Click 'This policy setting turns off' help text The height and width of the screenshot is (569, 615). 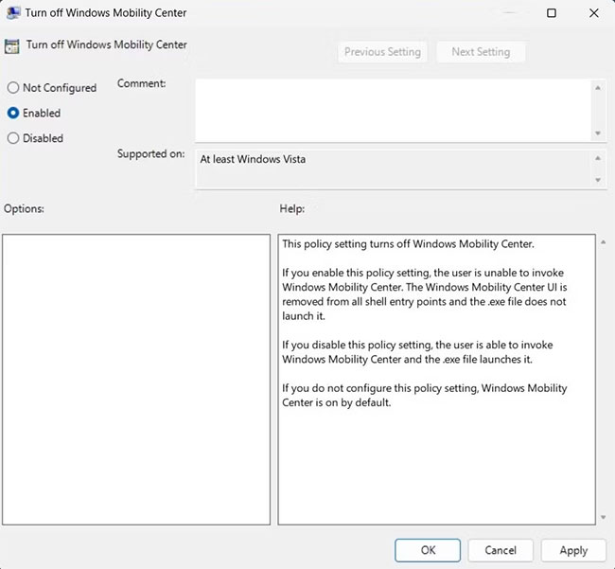tap(408, 244)
